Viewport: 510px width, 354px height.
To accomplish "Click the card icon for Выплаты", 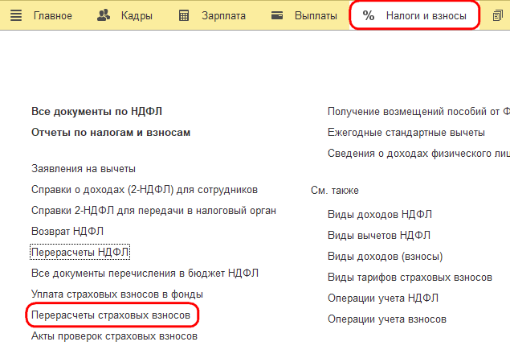I will pos(277,15).
